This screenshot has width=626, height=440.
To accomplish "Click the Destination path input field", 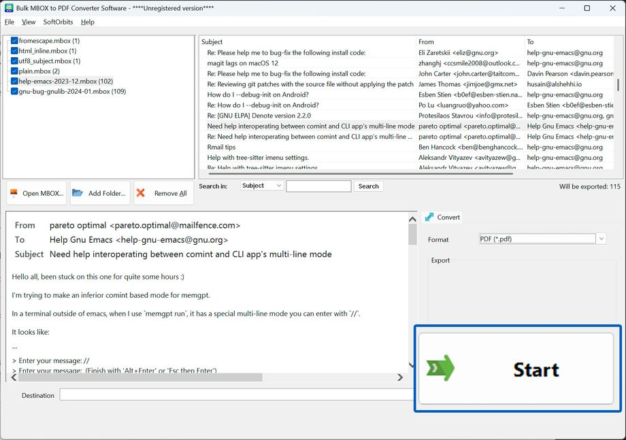I will point(236,395).
